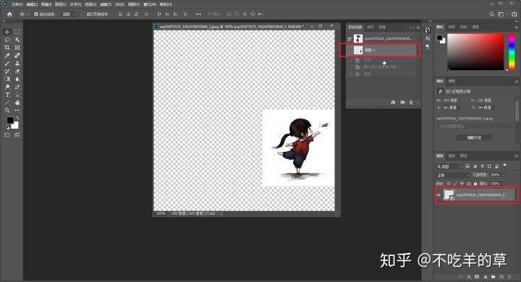Screen dimensions: 521x282
Task: Open the History panel flyout menu
Action: click(x=418, y=27)
